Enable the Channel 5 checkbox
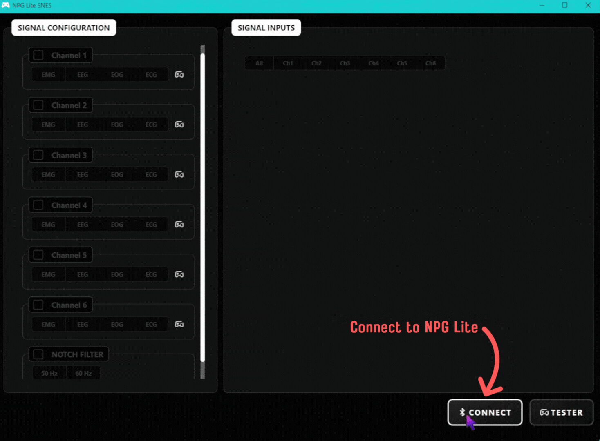Screen dimensions: 600x441 pyautogui.click(x=38, y=255)
